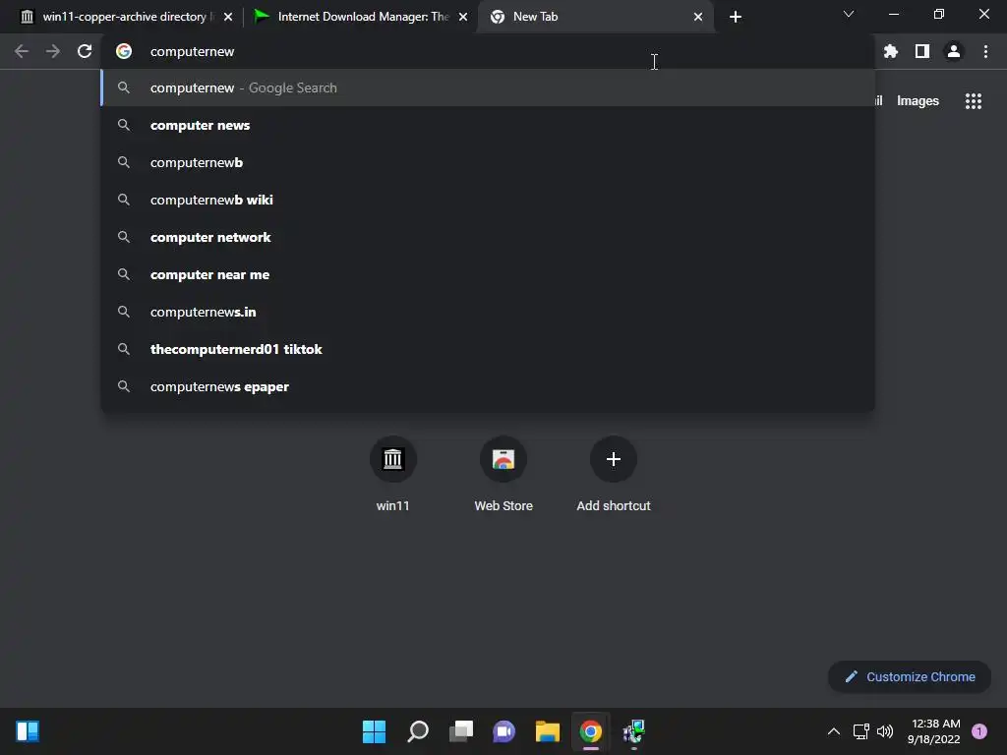Click Add shortcut button
The width and height of the screenshot is (1007, 755).
pyautogui.click(x=614, y=475)
